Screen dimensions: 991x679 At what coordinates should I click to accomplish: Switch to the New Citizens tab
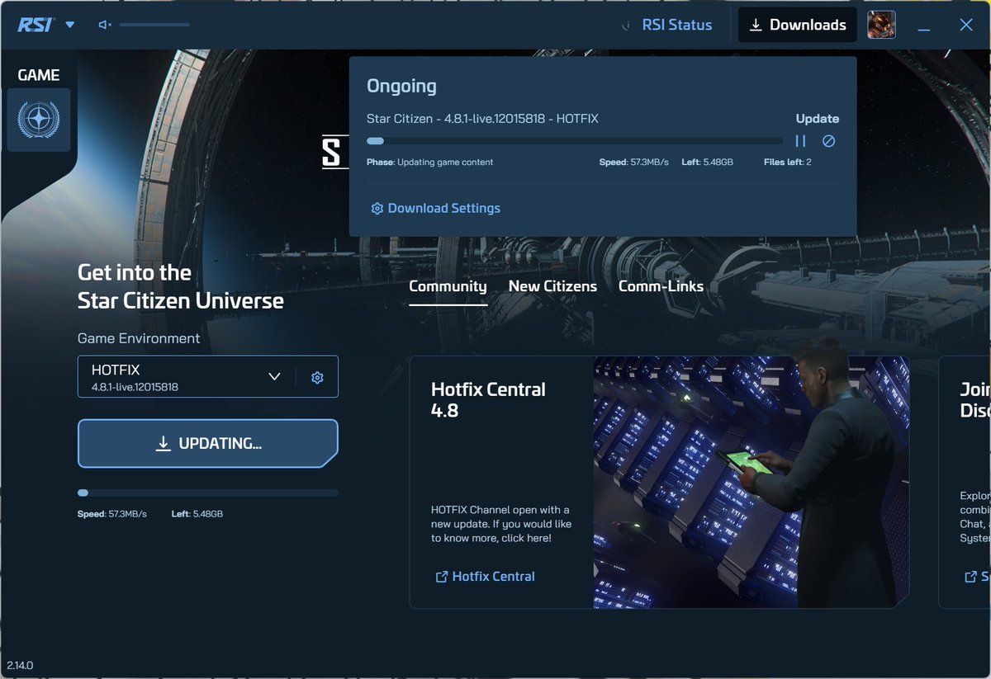[552, 286]
